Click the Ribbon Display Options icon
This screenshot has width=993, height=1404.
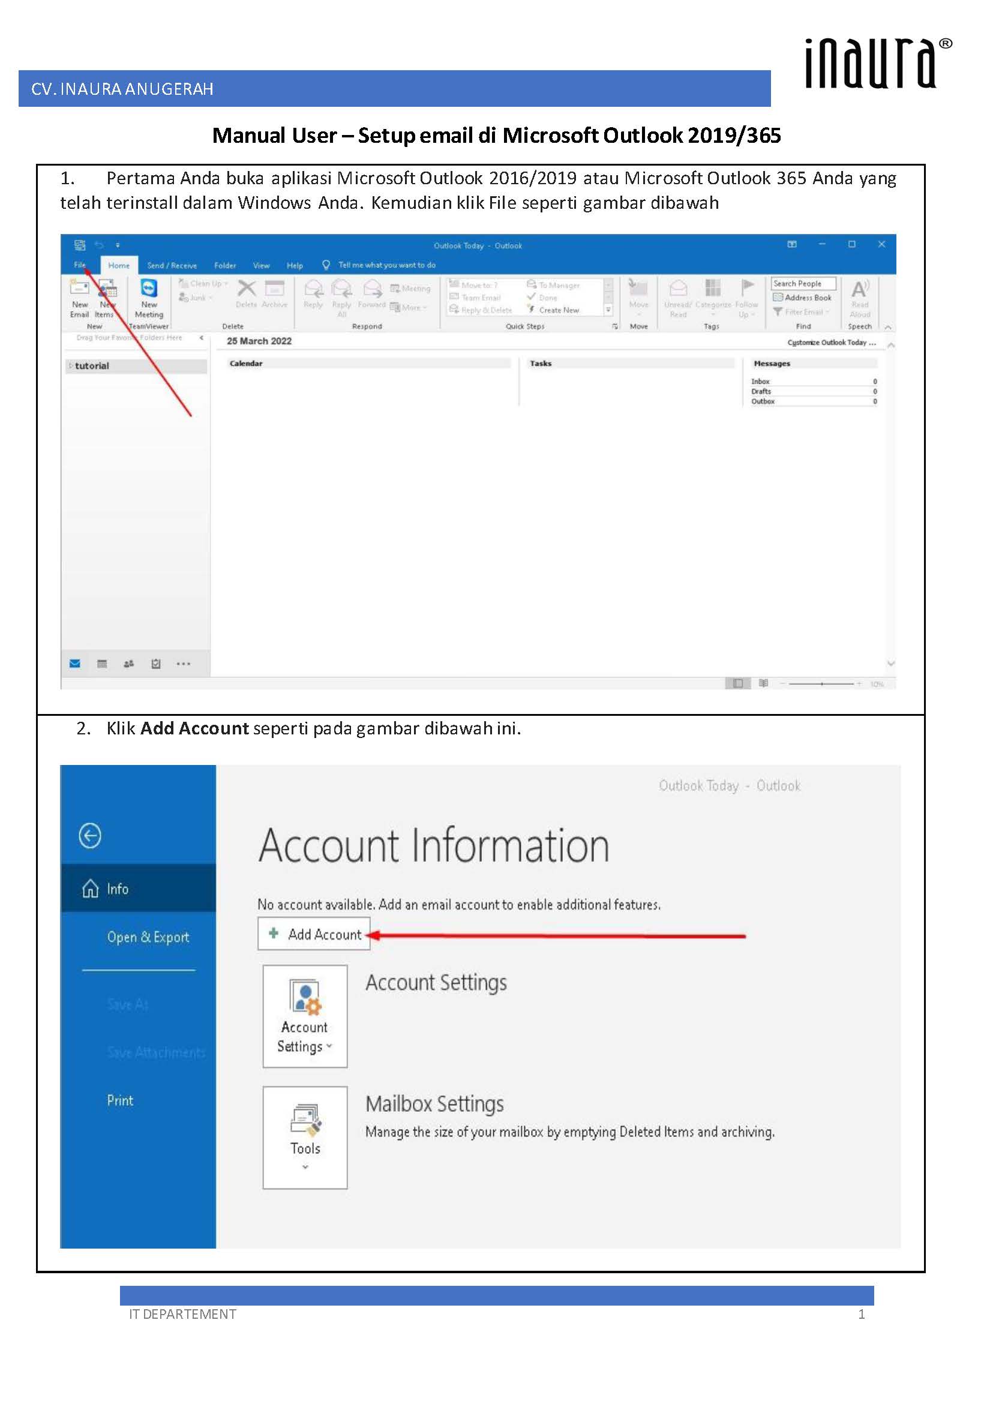(x=792, y=245)
